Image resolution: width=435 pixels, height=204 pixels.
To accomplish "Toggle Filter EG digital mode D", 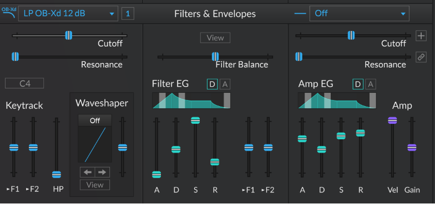I will tap(212, 85).
